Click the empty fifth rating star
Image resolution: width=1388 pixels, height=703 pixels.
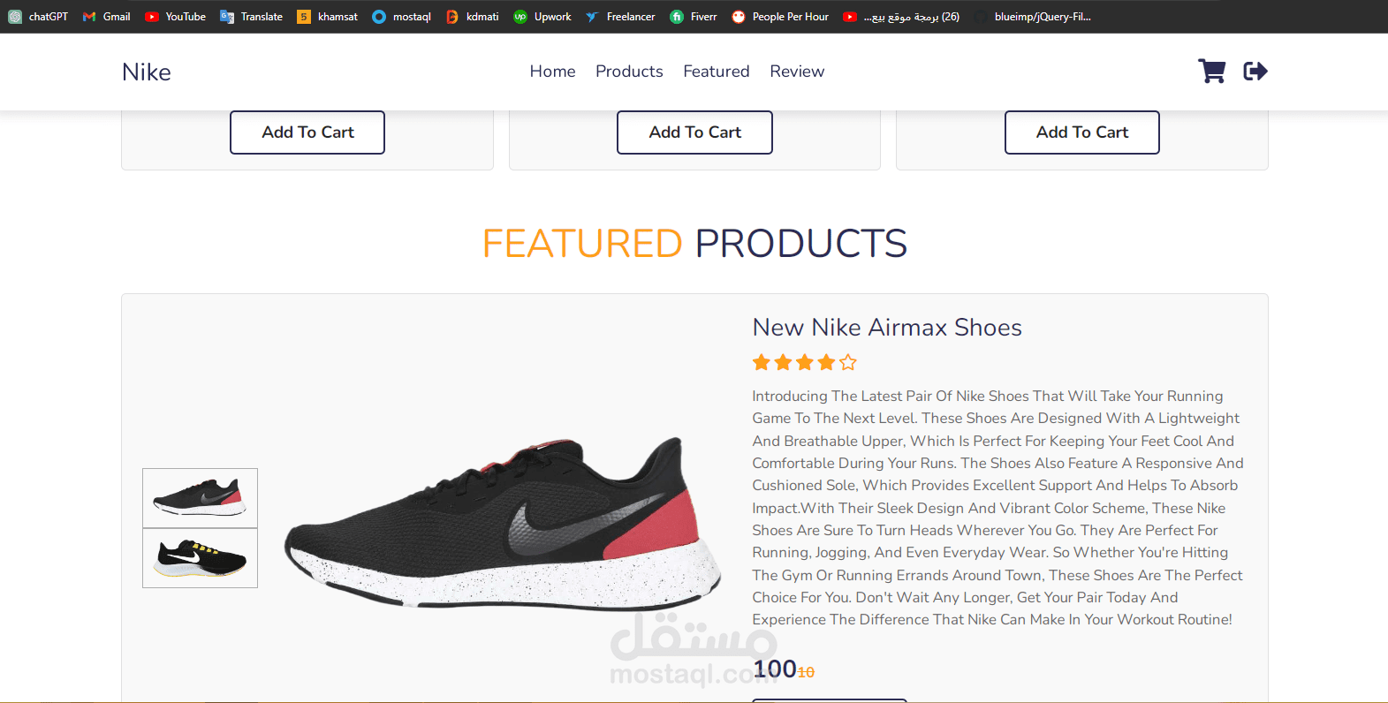tap(848, 362)
